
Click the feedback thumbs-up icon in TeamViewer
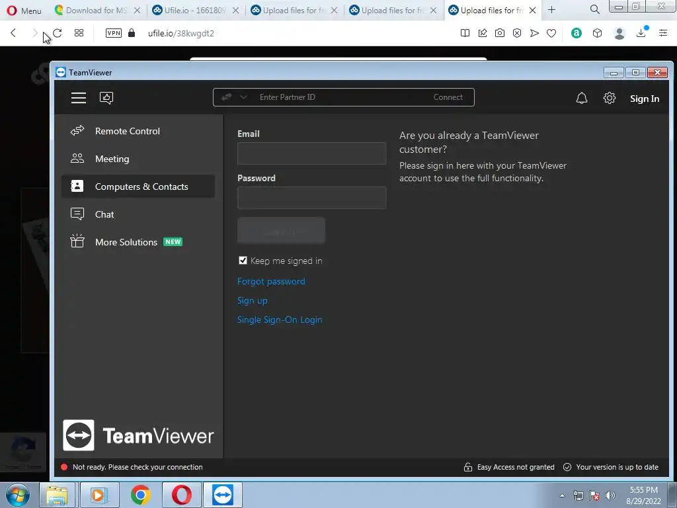coord(106,98)
